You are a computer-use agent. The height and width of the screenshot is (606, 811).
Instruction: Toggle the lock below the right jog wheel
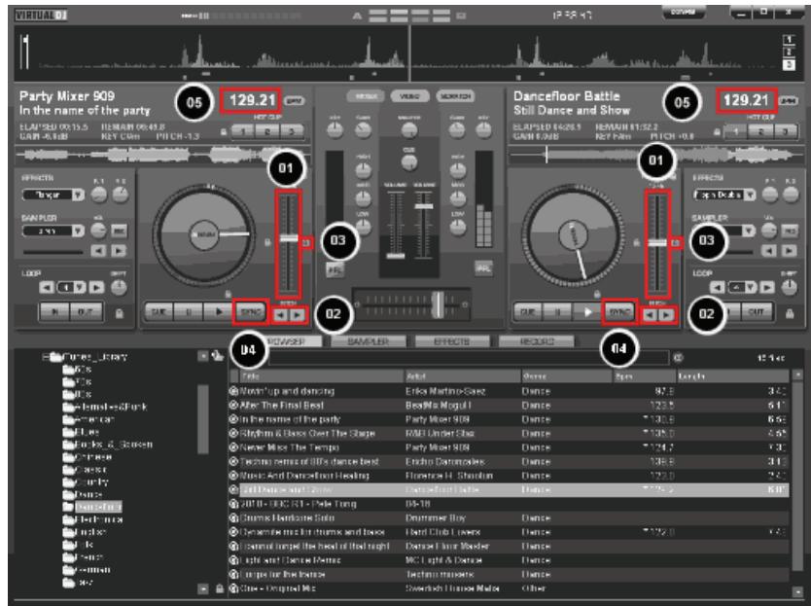click(597, 294)
